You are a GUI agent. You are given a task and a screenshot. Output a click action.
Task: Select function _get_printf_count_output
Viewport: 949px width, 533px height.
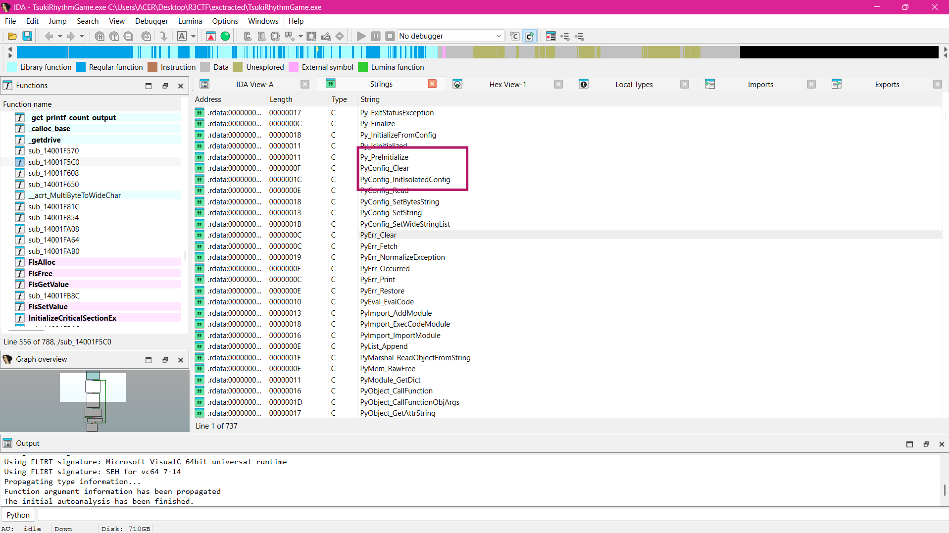[72, 118]
